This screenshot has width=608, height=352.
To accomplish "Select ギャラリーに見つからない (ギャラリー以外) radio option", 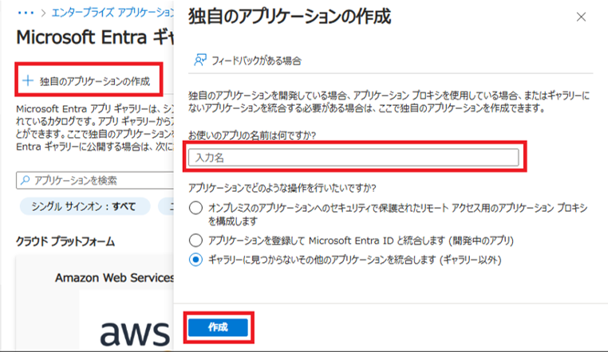I will pyautogui.click(x=195, y=260).
